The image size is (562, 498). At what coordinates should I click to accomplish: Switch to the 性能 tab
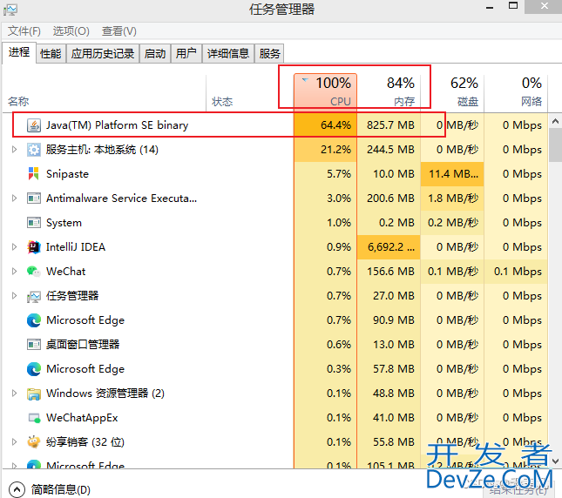[x=51, y=54]
